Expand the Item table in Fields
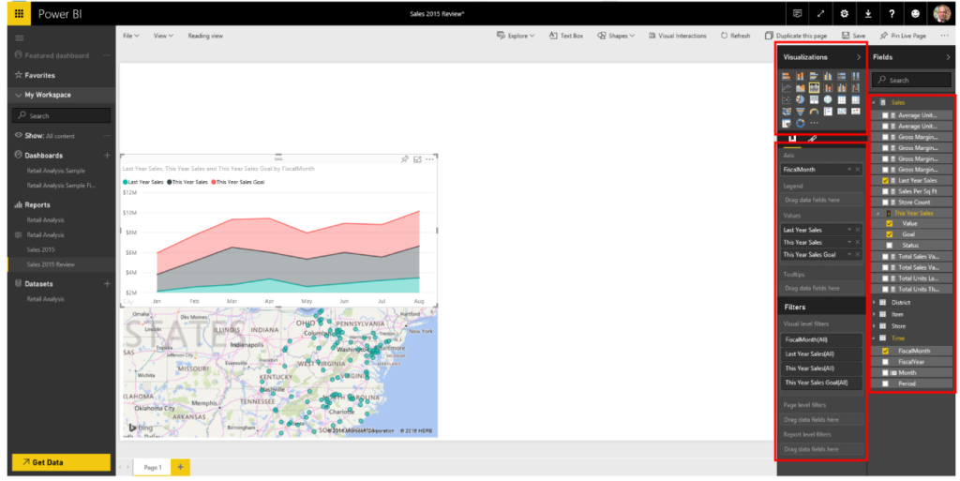 click(874, 314)
